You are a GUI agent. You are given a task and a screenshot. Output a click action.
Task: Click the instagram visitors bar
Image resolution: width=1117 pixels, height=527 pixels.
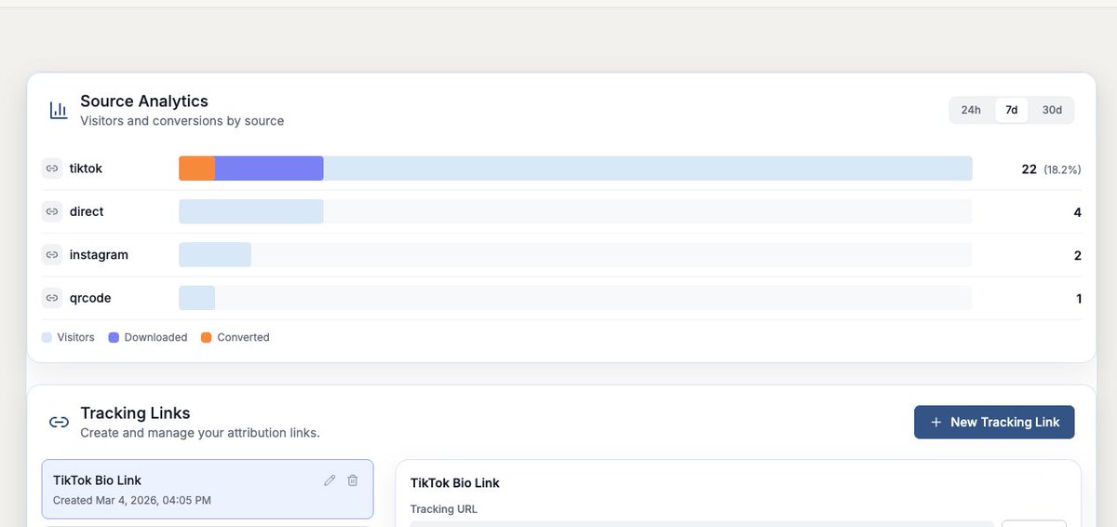[x=215, y=254]
